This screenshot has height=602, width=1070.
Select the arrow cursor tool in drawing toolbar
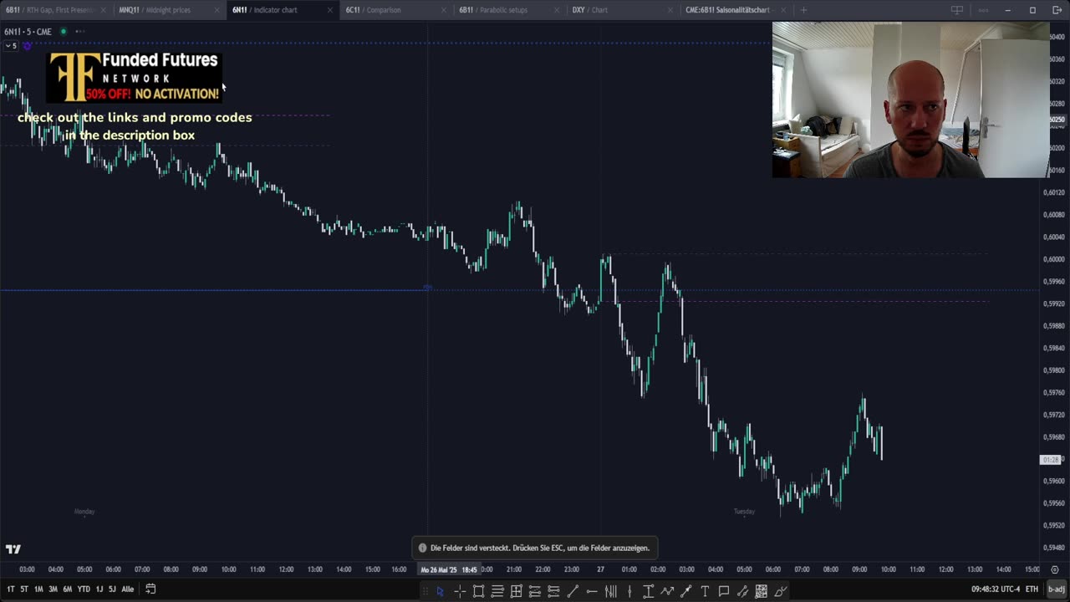pyautogui.click(x=441, y=591)
